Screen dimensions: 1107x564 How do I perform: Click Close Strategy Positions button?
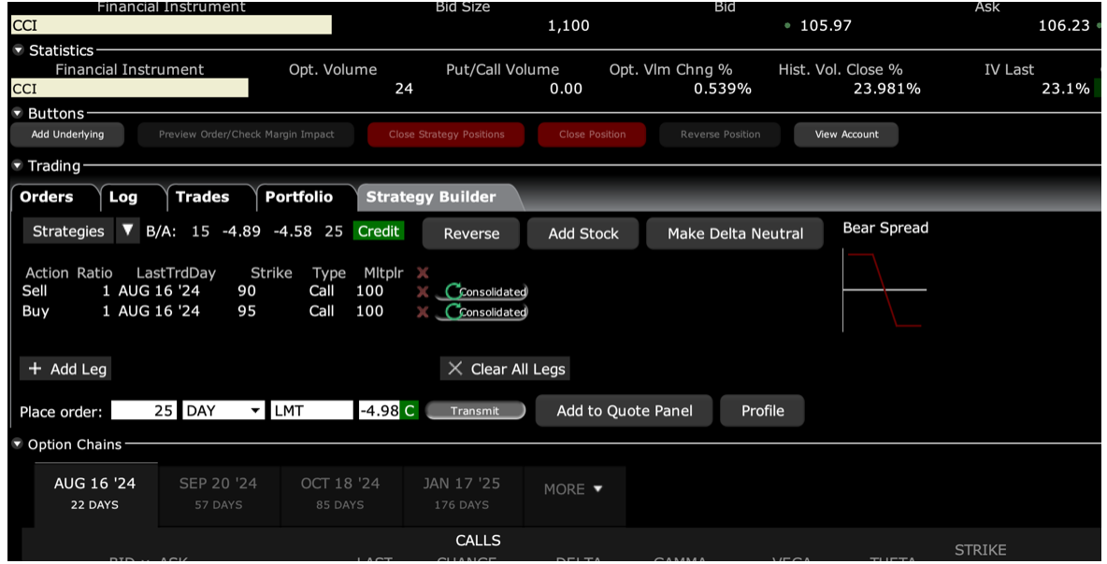coord(446,134)
